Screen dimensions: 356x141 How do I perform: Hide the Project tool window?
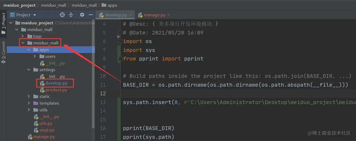[x=91, y=15]
